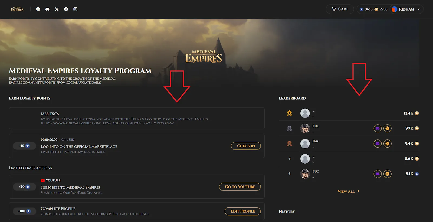Viewport: 433px width, 222px height.
Task: Click the '0/1 Used' counter
Action: [68, 140]
